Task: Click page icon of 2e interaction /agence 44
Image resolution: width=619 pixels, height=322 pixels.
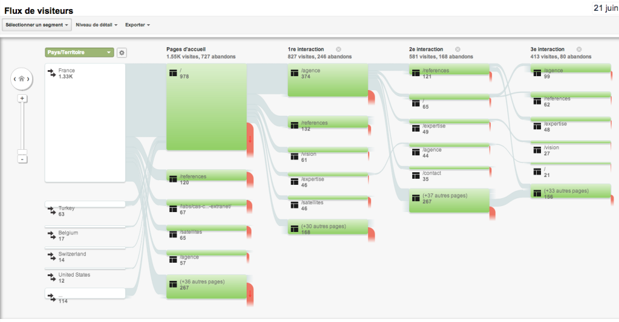Action: pyautogui.click(x=416, y=152)
